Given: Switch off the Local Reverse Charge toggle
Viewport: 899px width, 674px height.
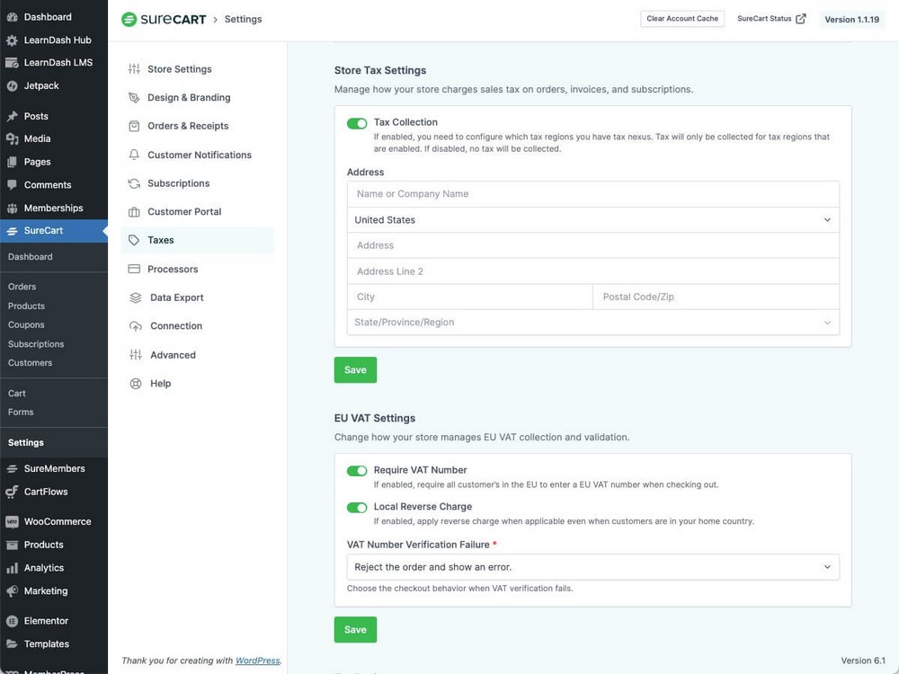Looking at the screenshot, I should (x=357, y=507).
